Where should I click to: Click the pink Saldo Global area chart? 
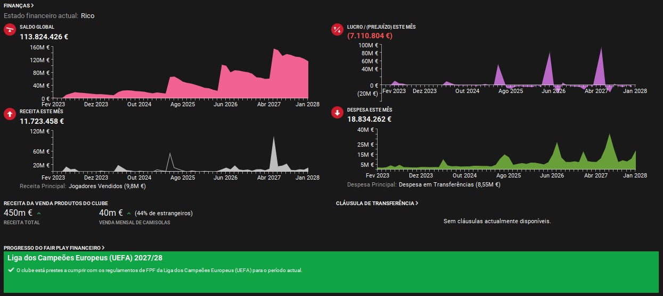click(x=181, y=73)
